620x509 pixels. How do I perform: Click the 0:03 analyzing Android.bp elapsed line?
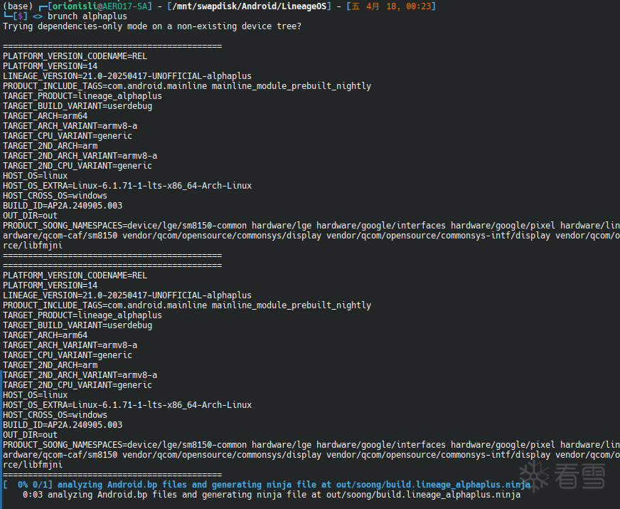272,494
